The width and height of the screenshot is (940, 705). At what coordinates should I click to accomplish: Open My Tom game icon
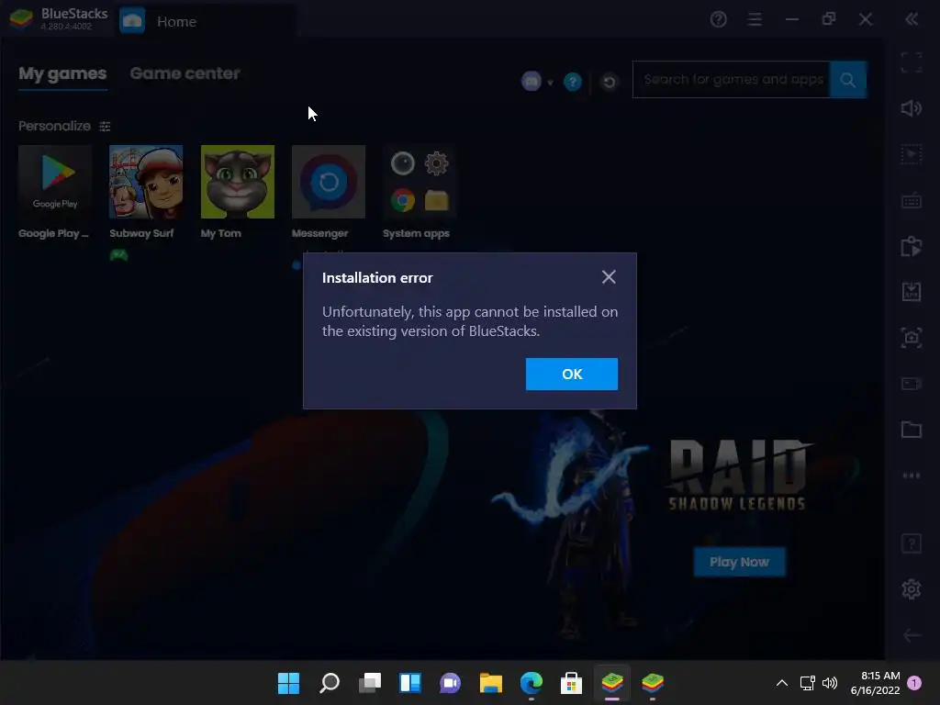click(x=238, y=182)
